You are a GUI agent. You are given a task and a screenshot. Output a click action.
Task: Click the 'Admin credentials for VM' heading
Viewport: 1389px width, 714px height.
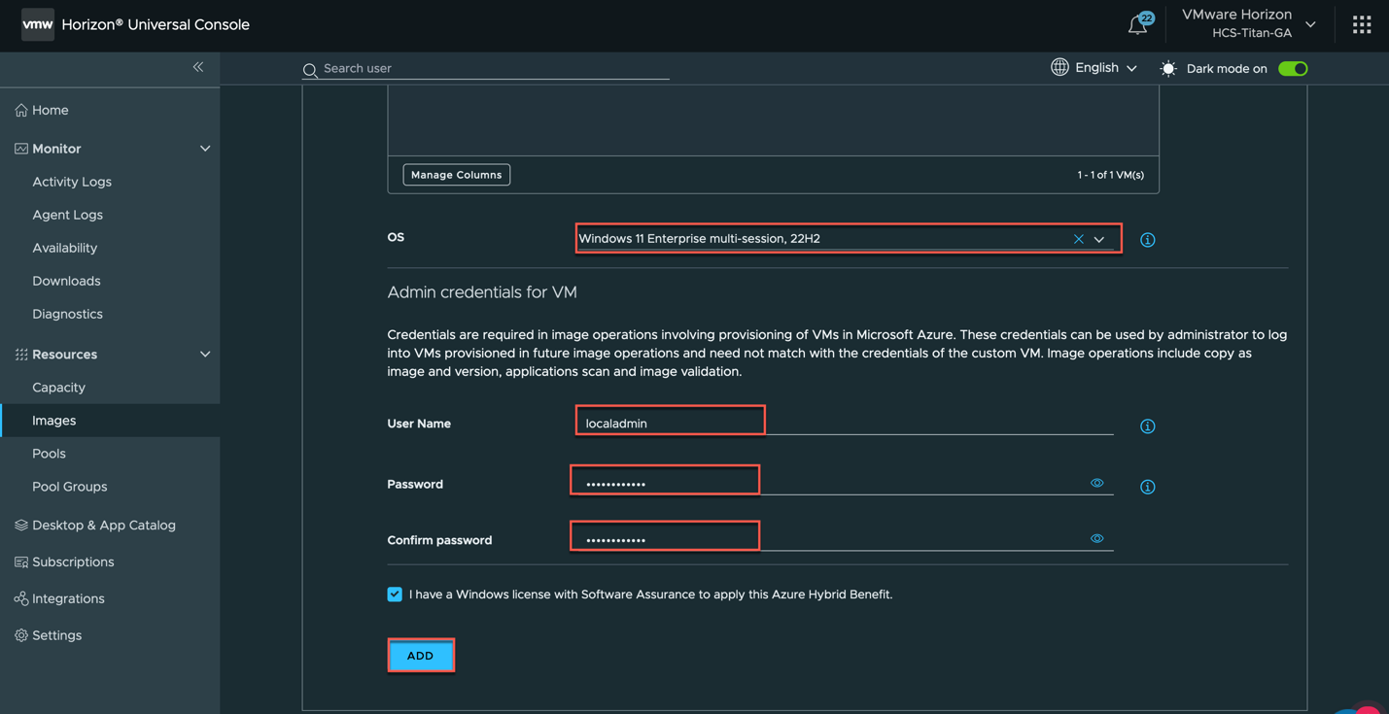482,292
